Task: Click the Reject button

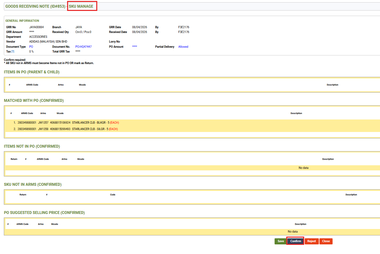Action: pos(311,241)
